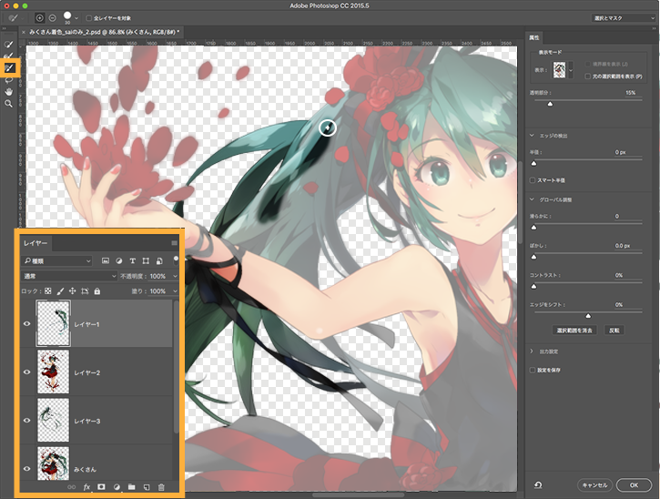The height and width of the screenshot is (499, 660).
Task: Lock transparent pixels icon
Action: pyautogui.click(x=48, y=291)
